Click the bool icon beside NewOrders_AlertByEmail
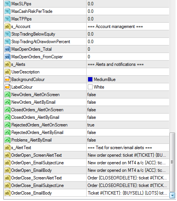Screen dimensions: 177x201 point(7,102)
